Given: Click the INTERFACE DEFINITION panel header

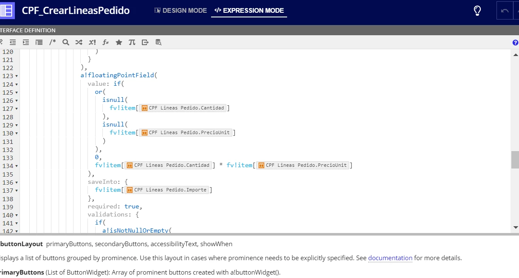Looking at the screenshot, I should point(28,30).
